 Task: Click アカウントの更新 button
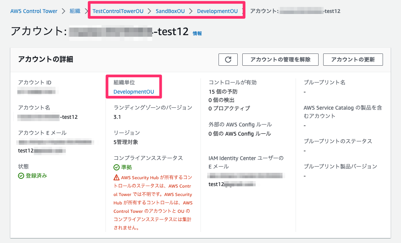point(353,60)
